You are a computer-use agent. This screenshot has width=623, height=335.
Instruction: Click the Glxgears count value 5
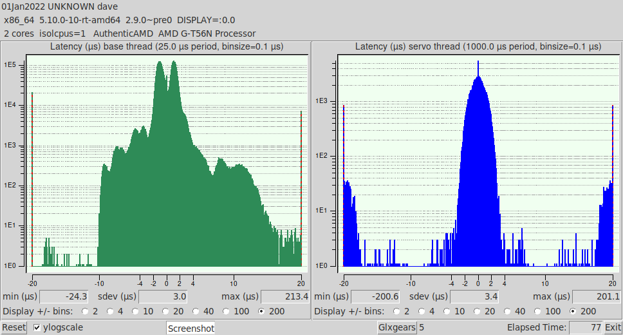(422, 327)
